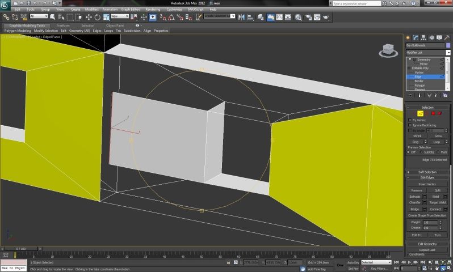This screenshot has width=453, height=272.
Task: Select the SubObj preview selection radio
Action: [x=422, y=152]
